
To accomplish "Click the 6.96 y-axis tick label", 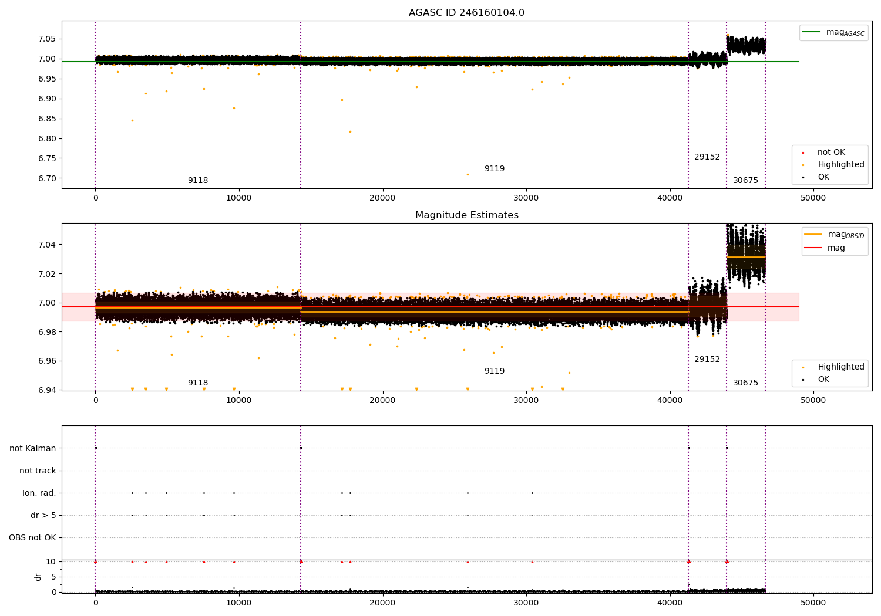I will point(48,361).
